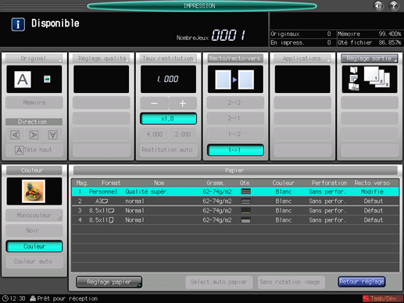Click the Qté fichier 86.857% indicator
This screenshot has width=404, height=303.
(370, 42)
